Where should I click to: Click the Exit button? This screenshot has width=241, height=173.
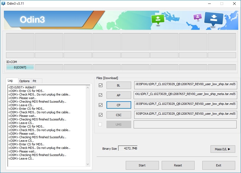[x=218, y=165]
